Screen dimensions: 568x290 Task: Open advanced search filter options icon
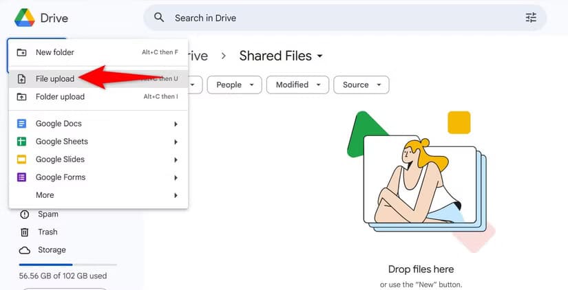click(531, 17)
